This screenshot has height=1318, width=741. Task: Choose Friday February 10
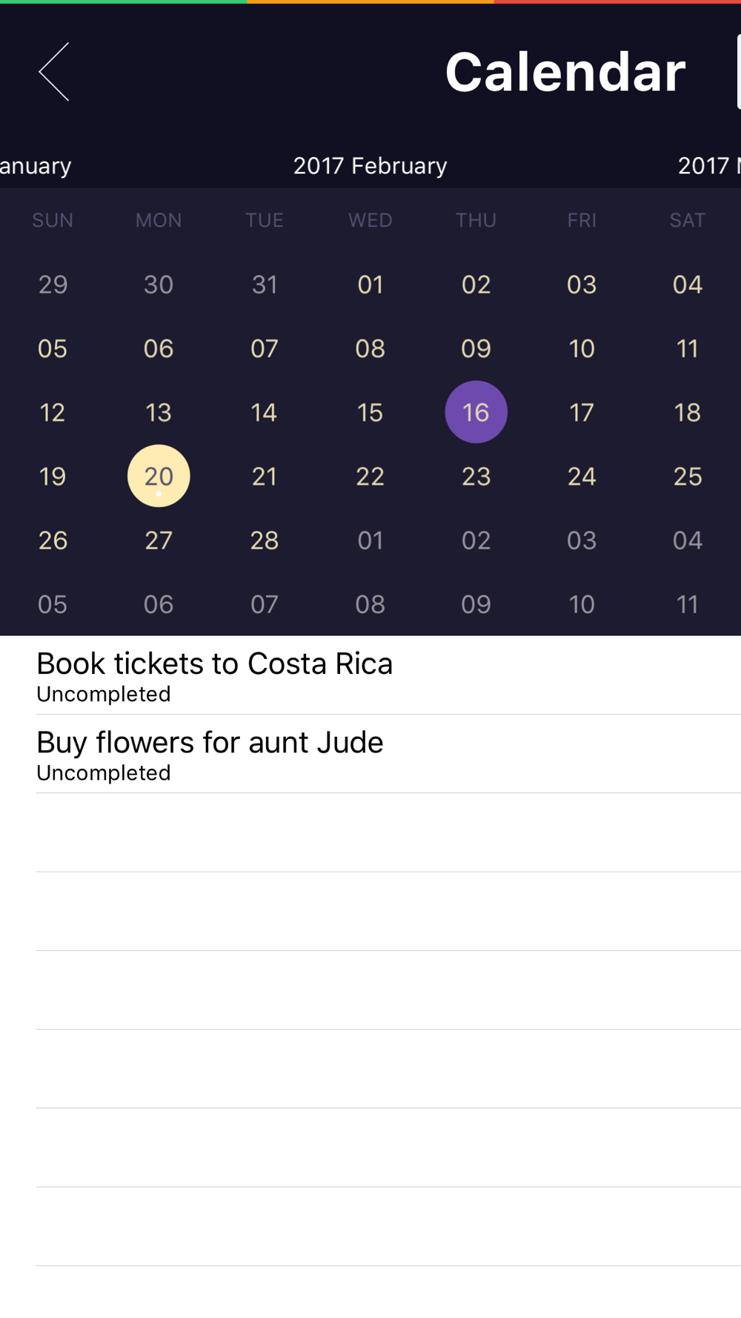click(x=582, y=348)
